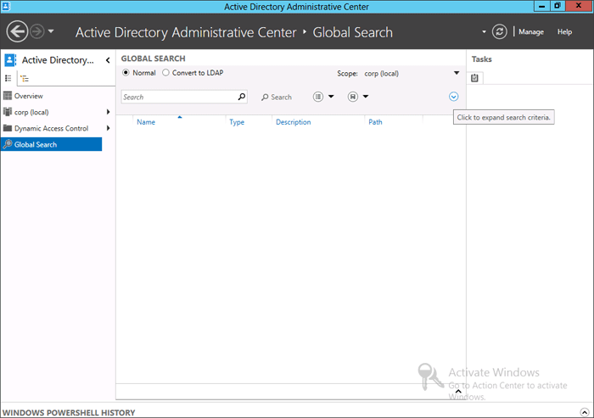Open dropdown arrow left of refresh icon
Screen dimensions: 594x418
tap(484, 32)
